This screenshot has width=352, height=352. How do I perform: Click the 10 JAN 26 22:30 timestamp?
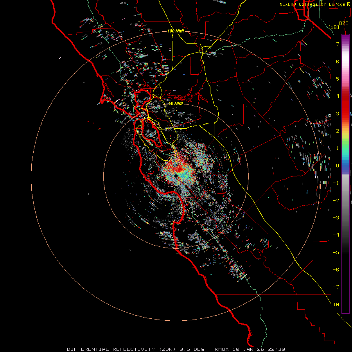(259, 349)
